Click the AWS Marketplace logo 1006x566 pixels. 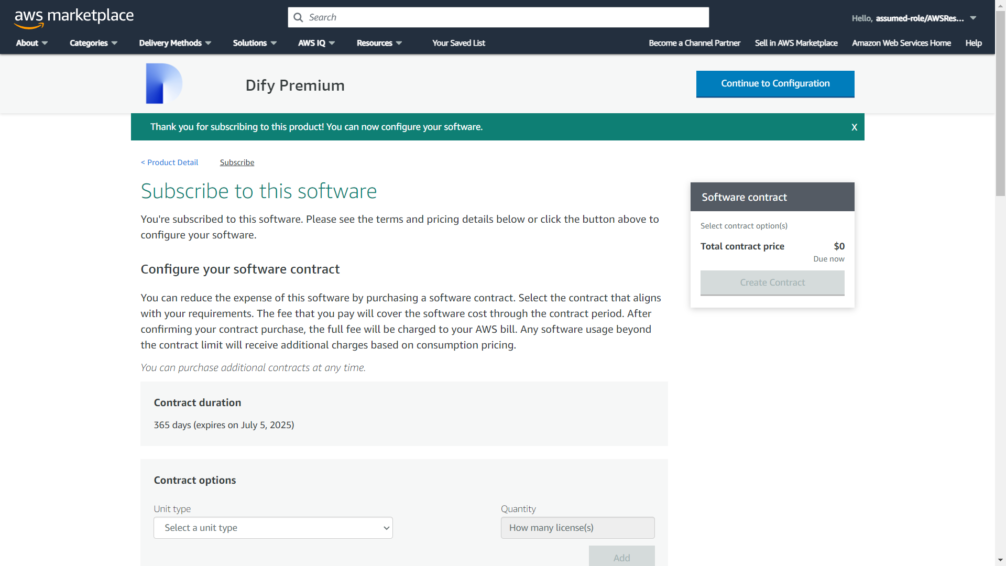[x=74, y=17]
